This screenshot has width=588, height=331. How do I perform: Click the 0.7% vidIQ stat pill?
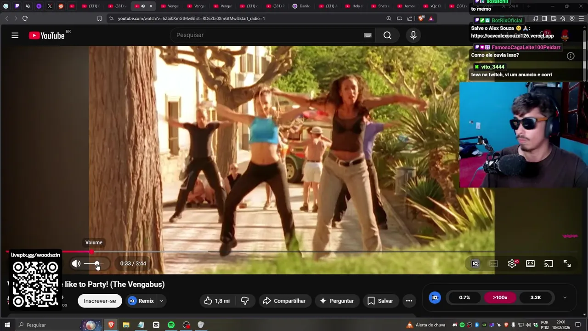(464, 297)
